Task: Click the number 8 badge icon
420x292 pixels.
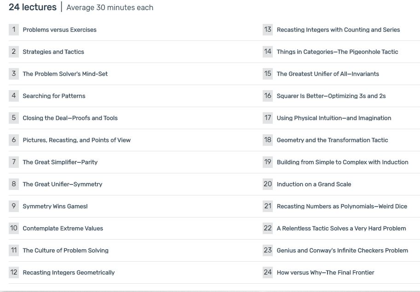Action: tap(14, 184)
